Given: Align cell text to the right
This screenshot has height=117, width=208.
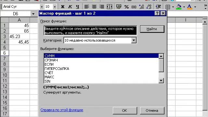Looking at the screenshot, I should pos(102,6).
